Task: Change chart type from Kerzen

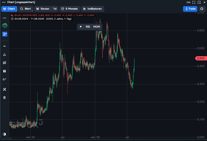Action: pyautogui.click(x=43, y=9)
